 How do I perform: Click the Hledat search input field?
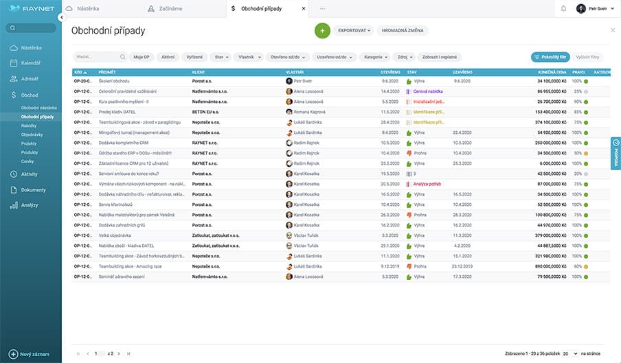click(x=96, y=57)
